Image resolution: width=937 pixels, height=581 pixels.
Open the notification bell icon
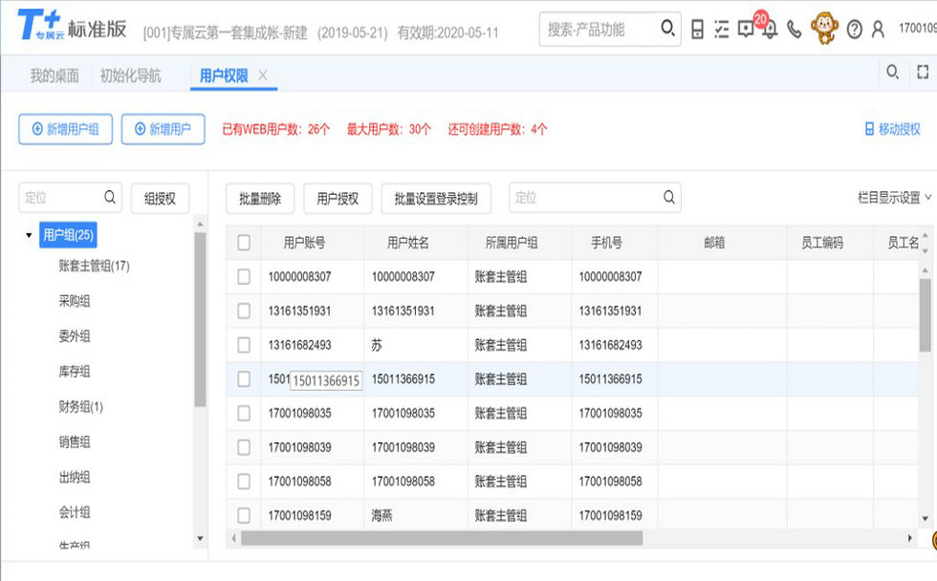click(x=771, y=30)
